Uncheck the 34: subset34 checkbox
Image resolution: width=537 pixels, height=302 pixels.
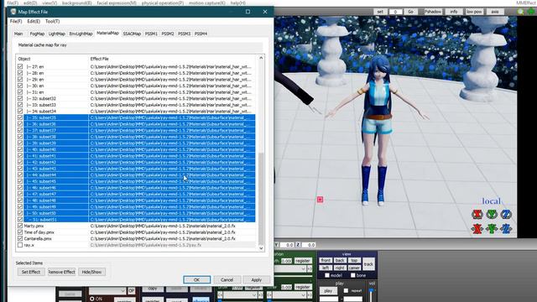point(20,111)
